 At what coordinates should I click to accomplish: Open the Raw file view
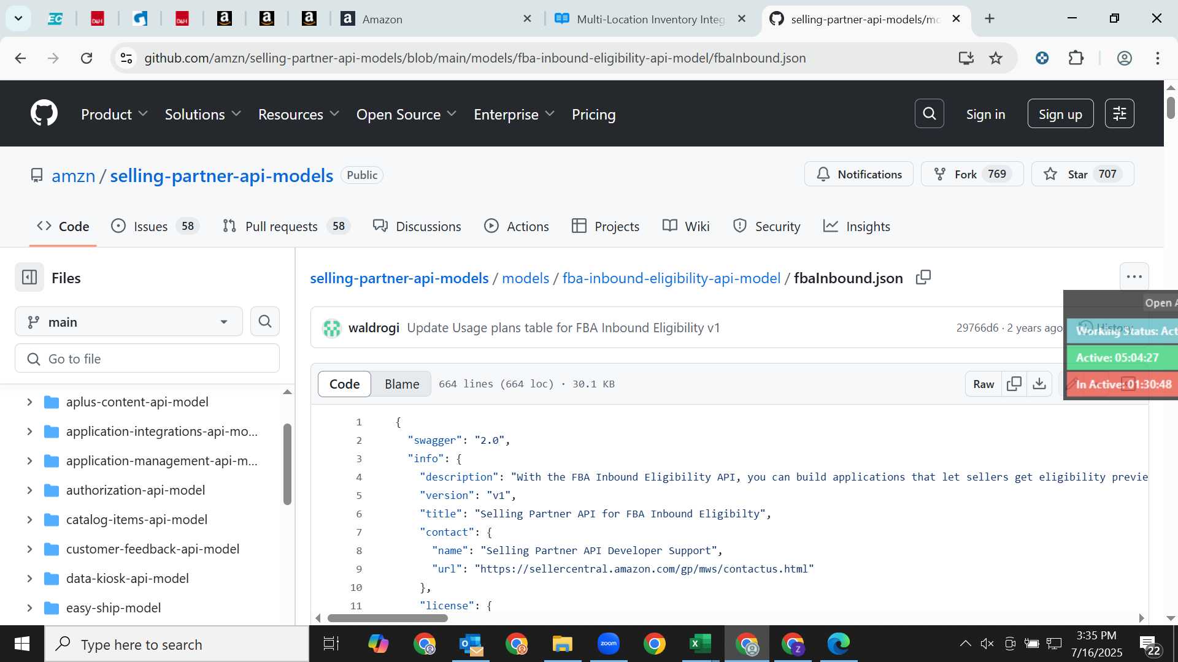click(984, 384)
